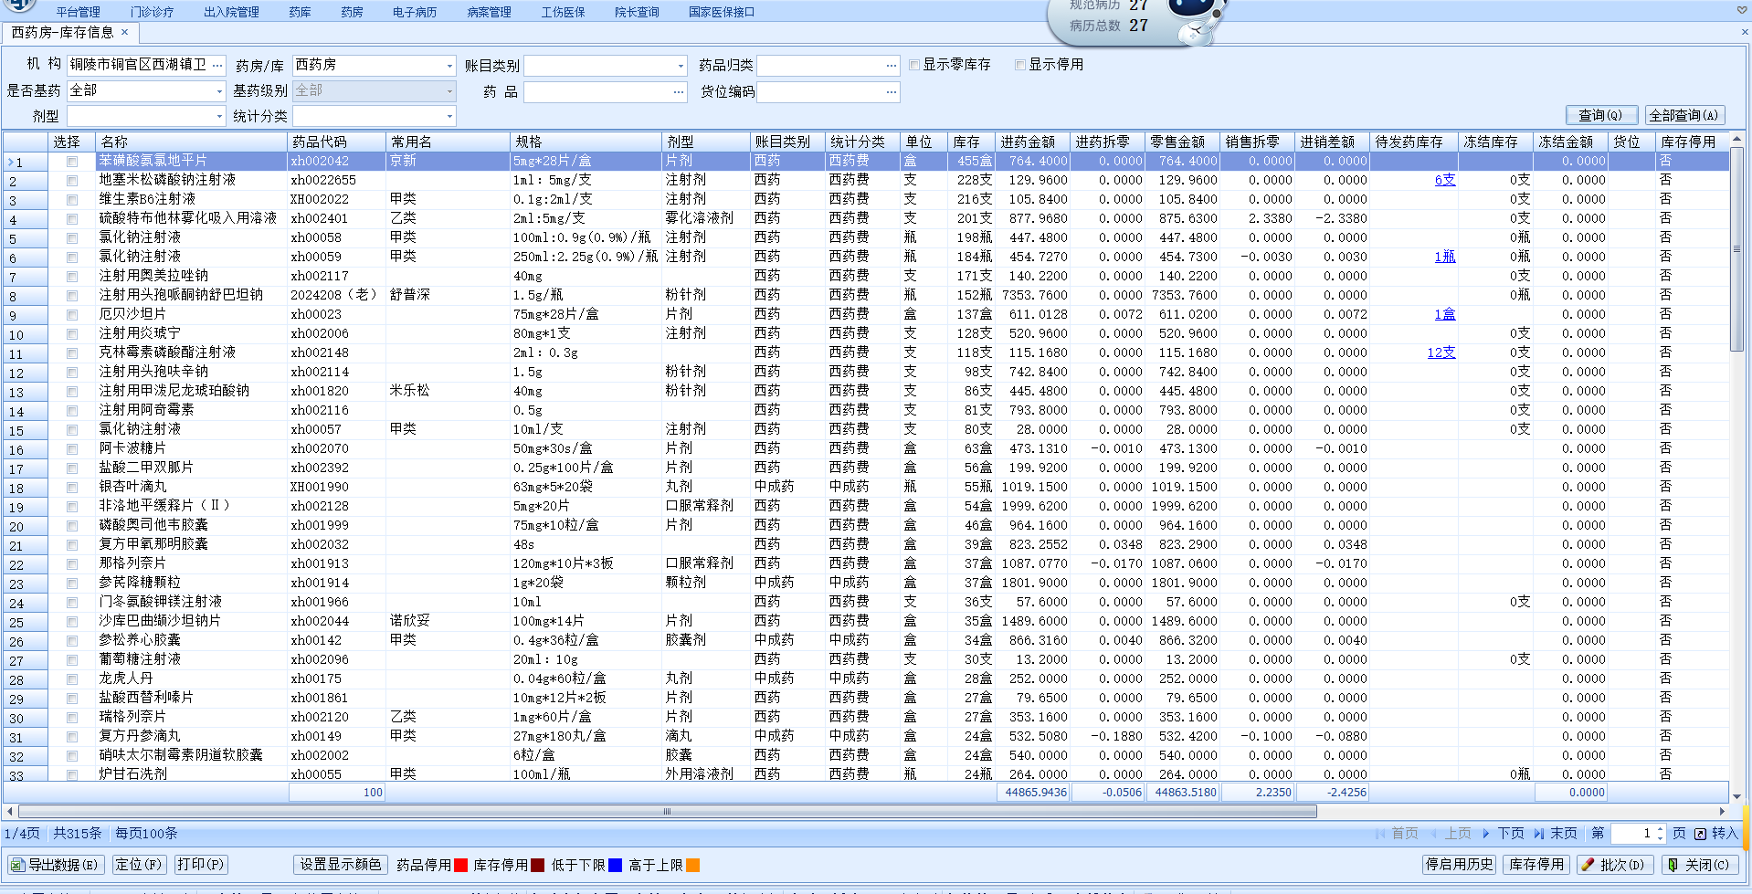Open the 院长查询 menu

[x=637, y=12]
